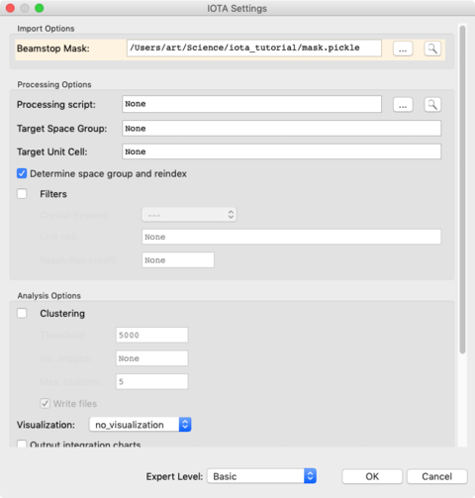This screenshot has height=498, width=475.
Task: Close the IOTA Settings window
Action: coord(10,8)
